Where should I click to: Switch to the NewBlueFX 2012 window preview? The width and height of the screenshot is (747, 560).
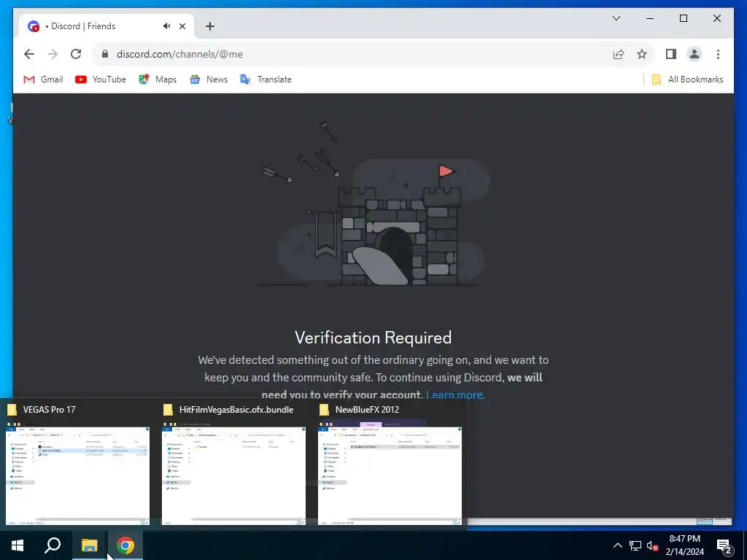click(x=390, y=463)
